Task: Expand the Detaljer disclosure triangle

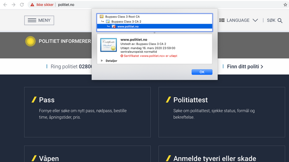Action: [x=102, y=61]
